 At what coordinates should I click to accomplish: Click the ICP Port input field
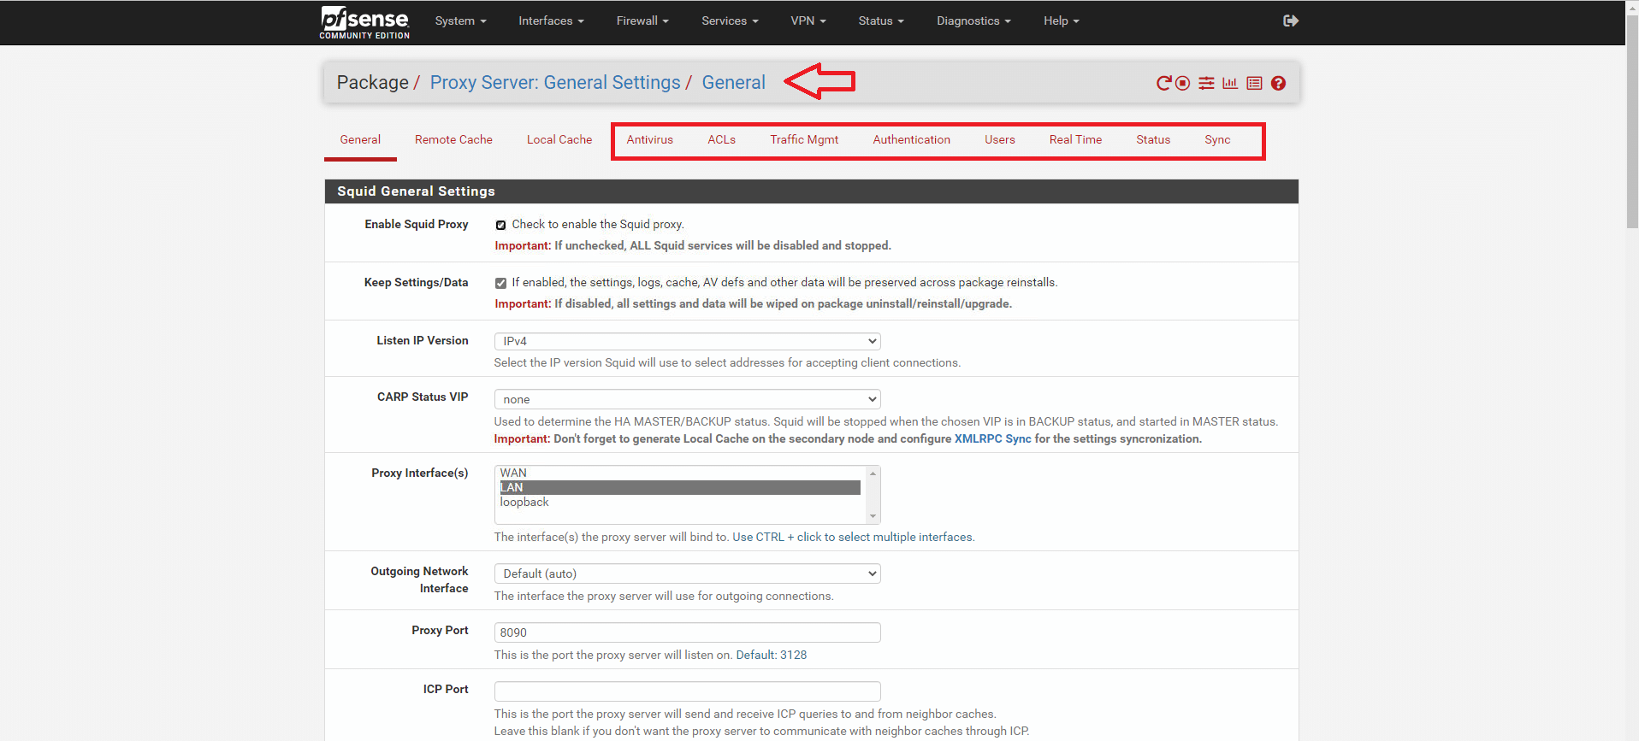tap(687, 691)
